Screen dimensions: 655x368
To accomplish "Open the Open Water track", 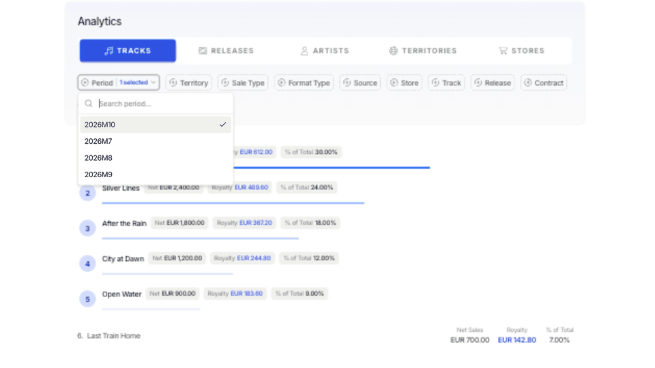I will [121, 294].
